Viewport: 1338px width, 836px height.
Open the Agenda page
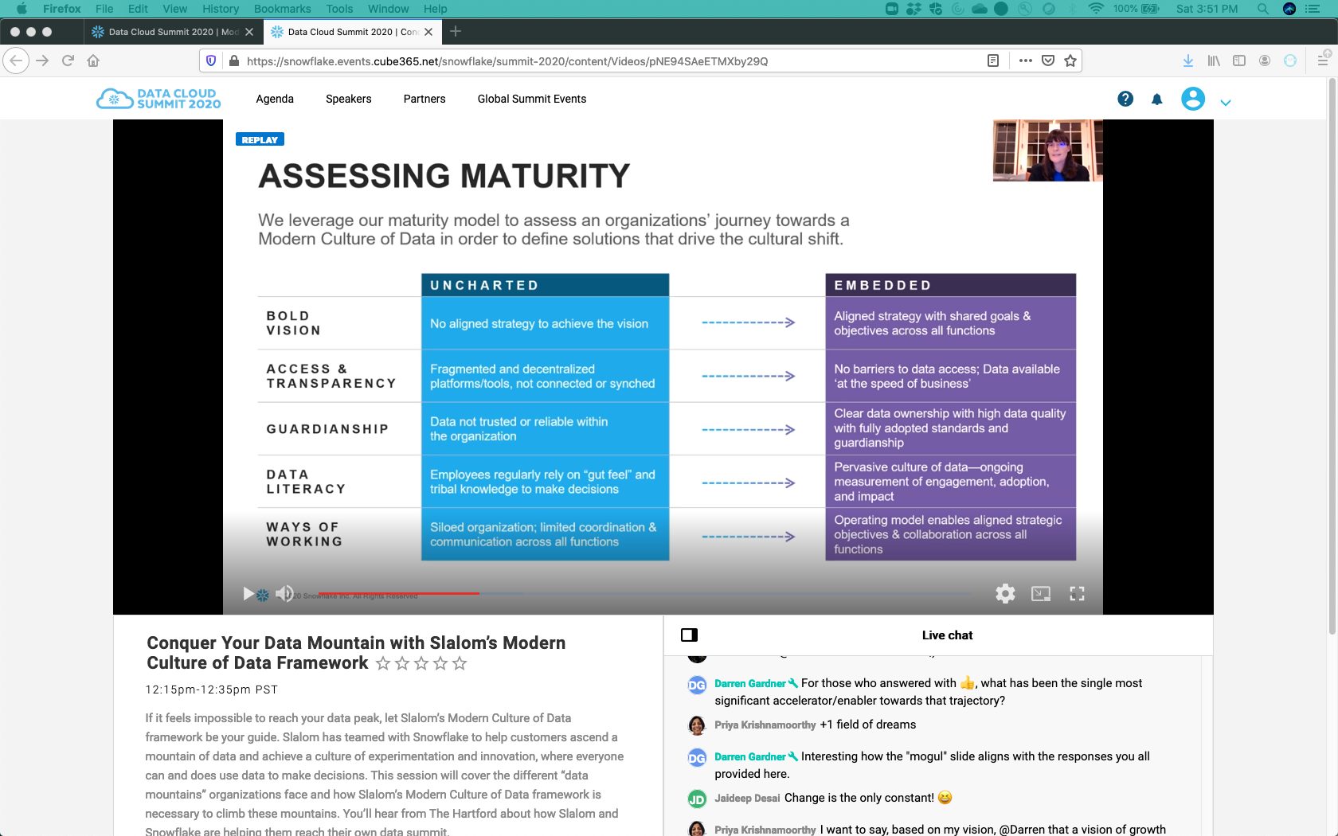pos(275,99)
